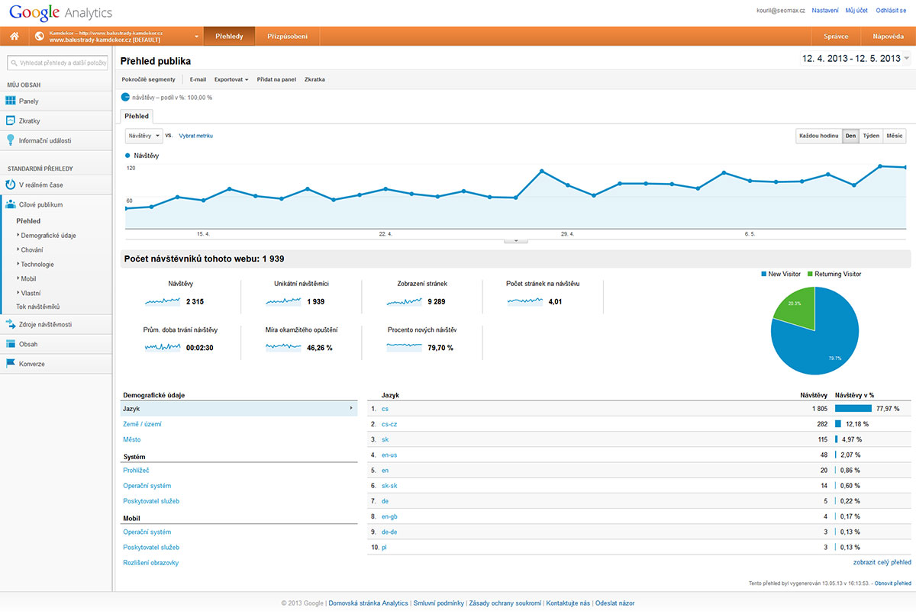This screenshot has width=916, height=614.
Task: Expand Demografické údaje in sidebar
Action: click(48, 236)
